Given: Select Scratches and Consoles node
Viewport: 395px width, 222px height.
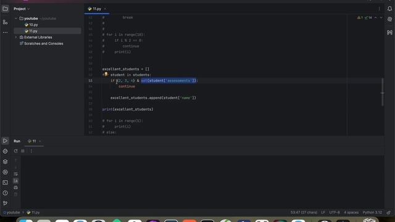Looking at the screenshot, I should click(x=41, y=44).
